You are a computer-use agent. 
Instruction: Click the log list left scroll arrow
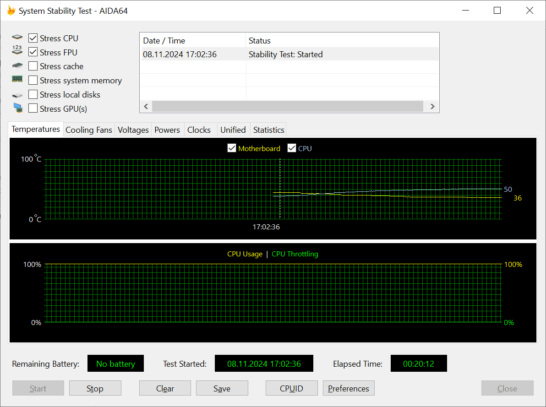(x=146, y=106)
